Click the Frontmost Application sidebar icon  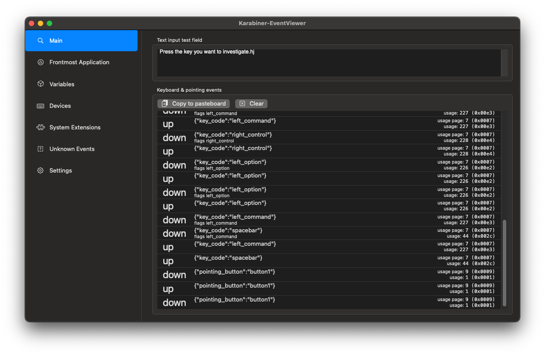coord(40,62)
